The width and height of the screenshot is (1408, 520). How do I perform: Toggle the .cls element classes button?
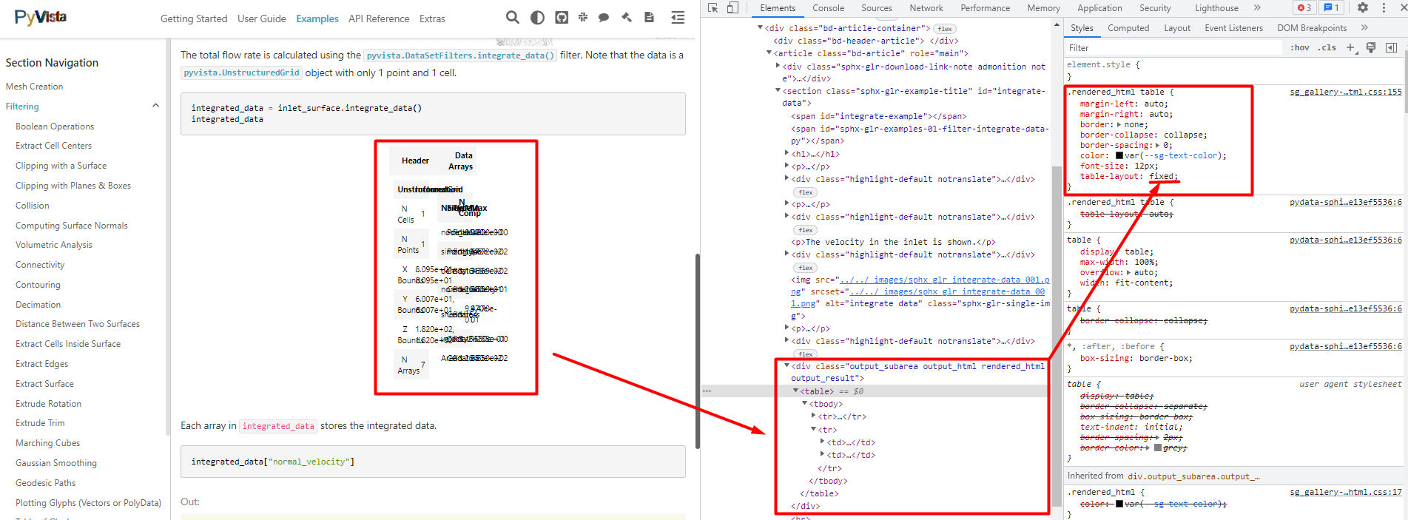pos(1327,47)
